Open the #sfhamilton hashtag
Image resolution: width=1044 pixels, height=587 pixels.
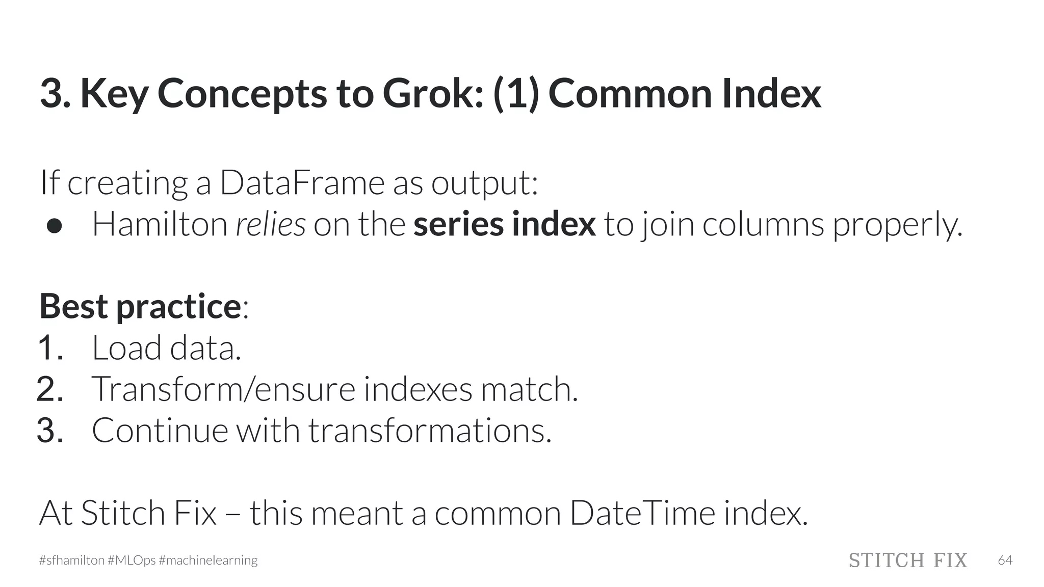tap(72, 560)
